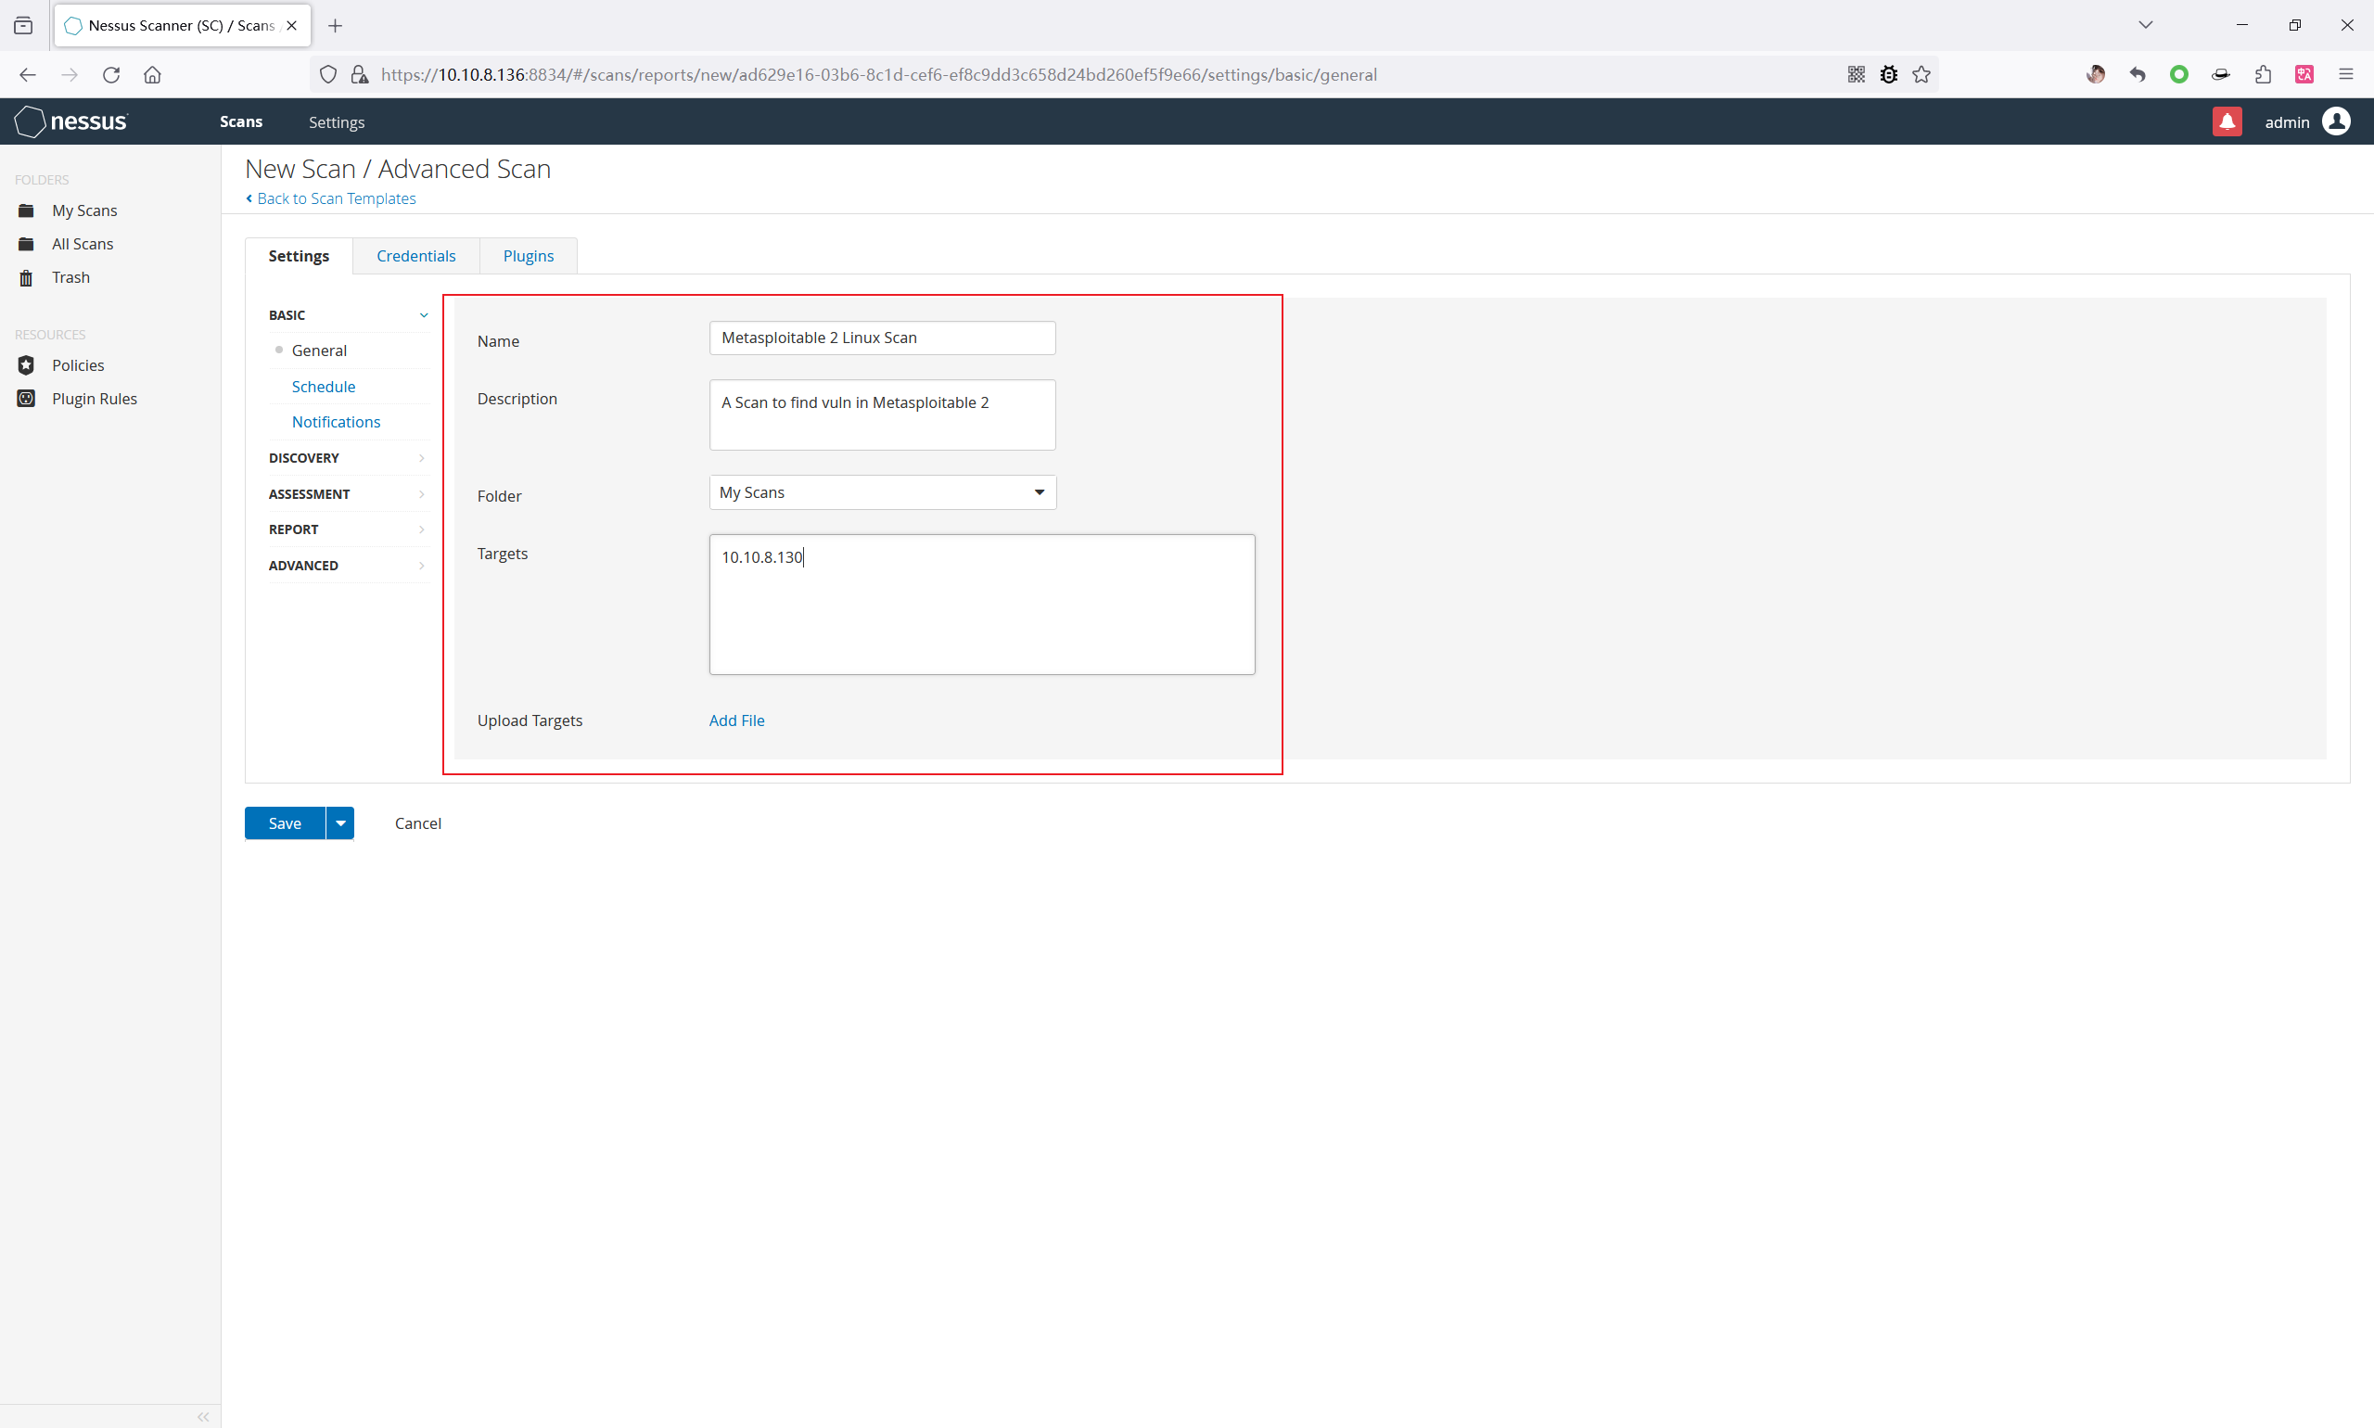Click the hat extension icon in the toolbar
Viewport: 2374px width, 1428px height.
point(2221,75)
